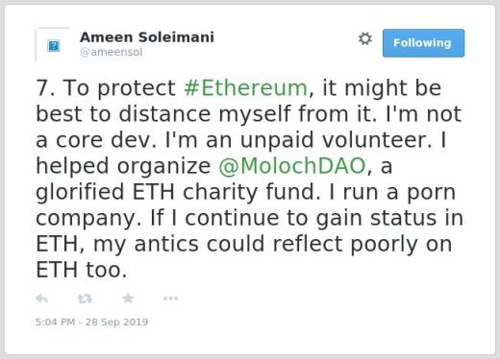The height and width of the screenshot is (359, 500).
Task: Click the Following button
Action: pos(423,43)
